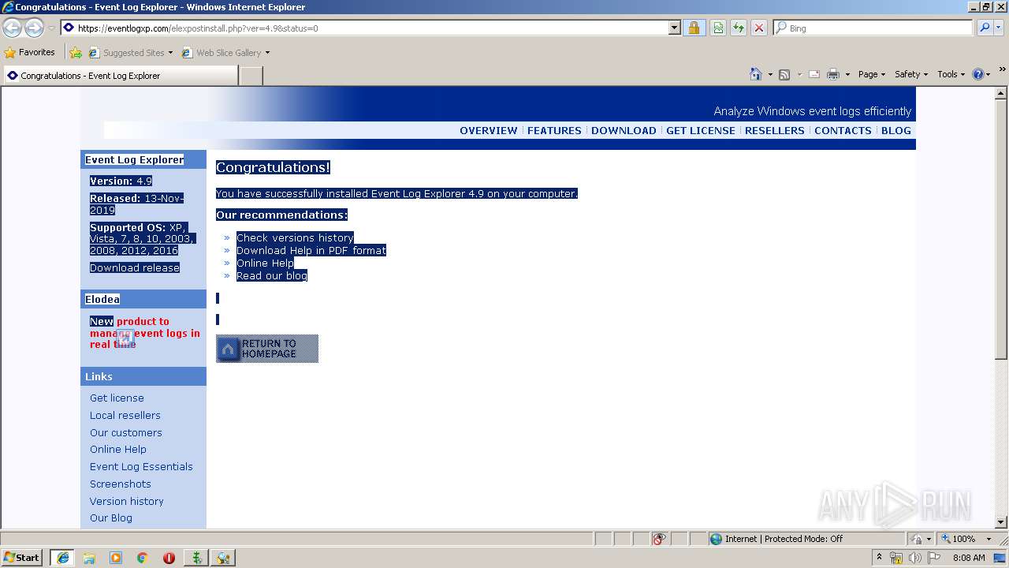Image resolution: width=1009 pixels, height=568 pixels.
Task: Click Download Help in PDF format link
Action: click(311, 250)
